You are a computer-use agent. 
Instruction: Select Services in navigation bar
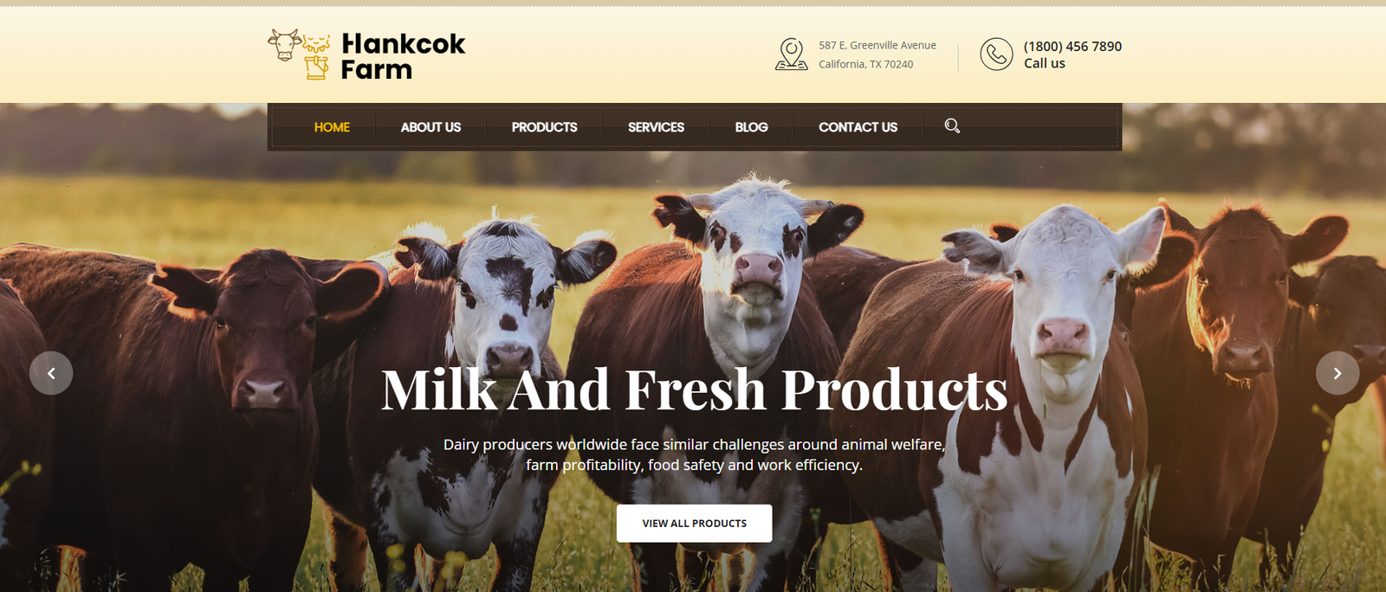(x=656, y=127)
